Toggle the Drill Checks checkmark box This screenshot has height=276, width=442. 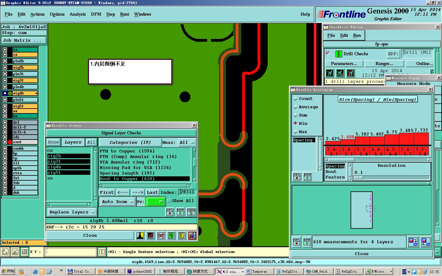coord(328,53)
